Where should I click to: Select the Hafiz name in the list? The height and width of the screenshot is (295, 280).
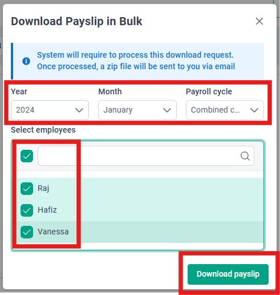tap(47, 210)
